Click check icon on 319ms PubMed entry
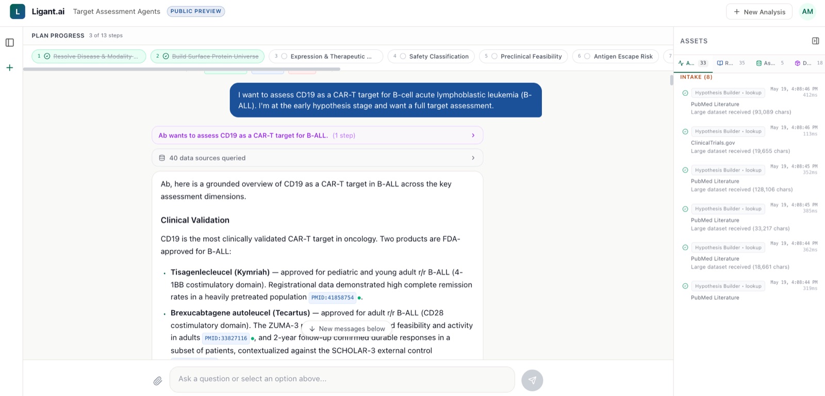 685,286
